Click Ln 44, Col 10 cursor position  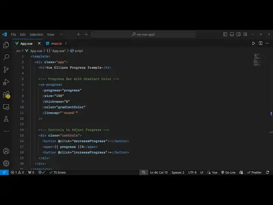(x=159, y=173)
